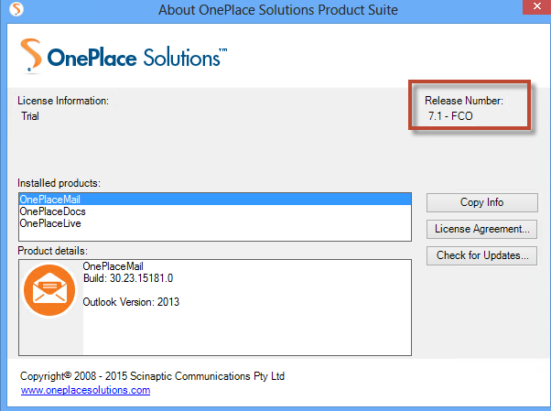Close the About dialog
551x411 pixels.
[x=536, y=6]
